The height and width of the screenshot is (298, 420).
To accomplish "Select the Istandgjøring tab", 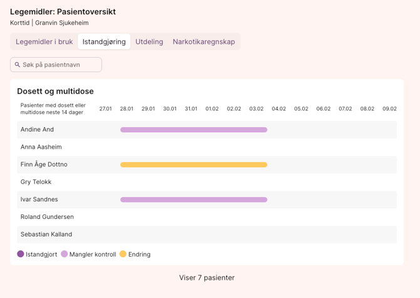I will [x=104, y=42].
